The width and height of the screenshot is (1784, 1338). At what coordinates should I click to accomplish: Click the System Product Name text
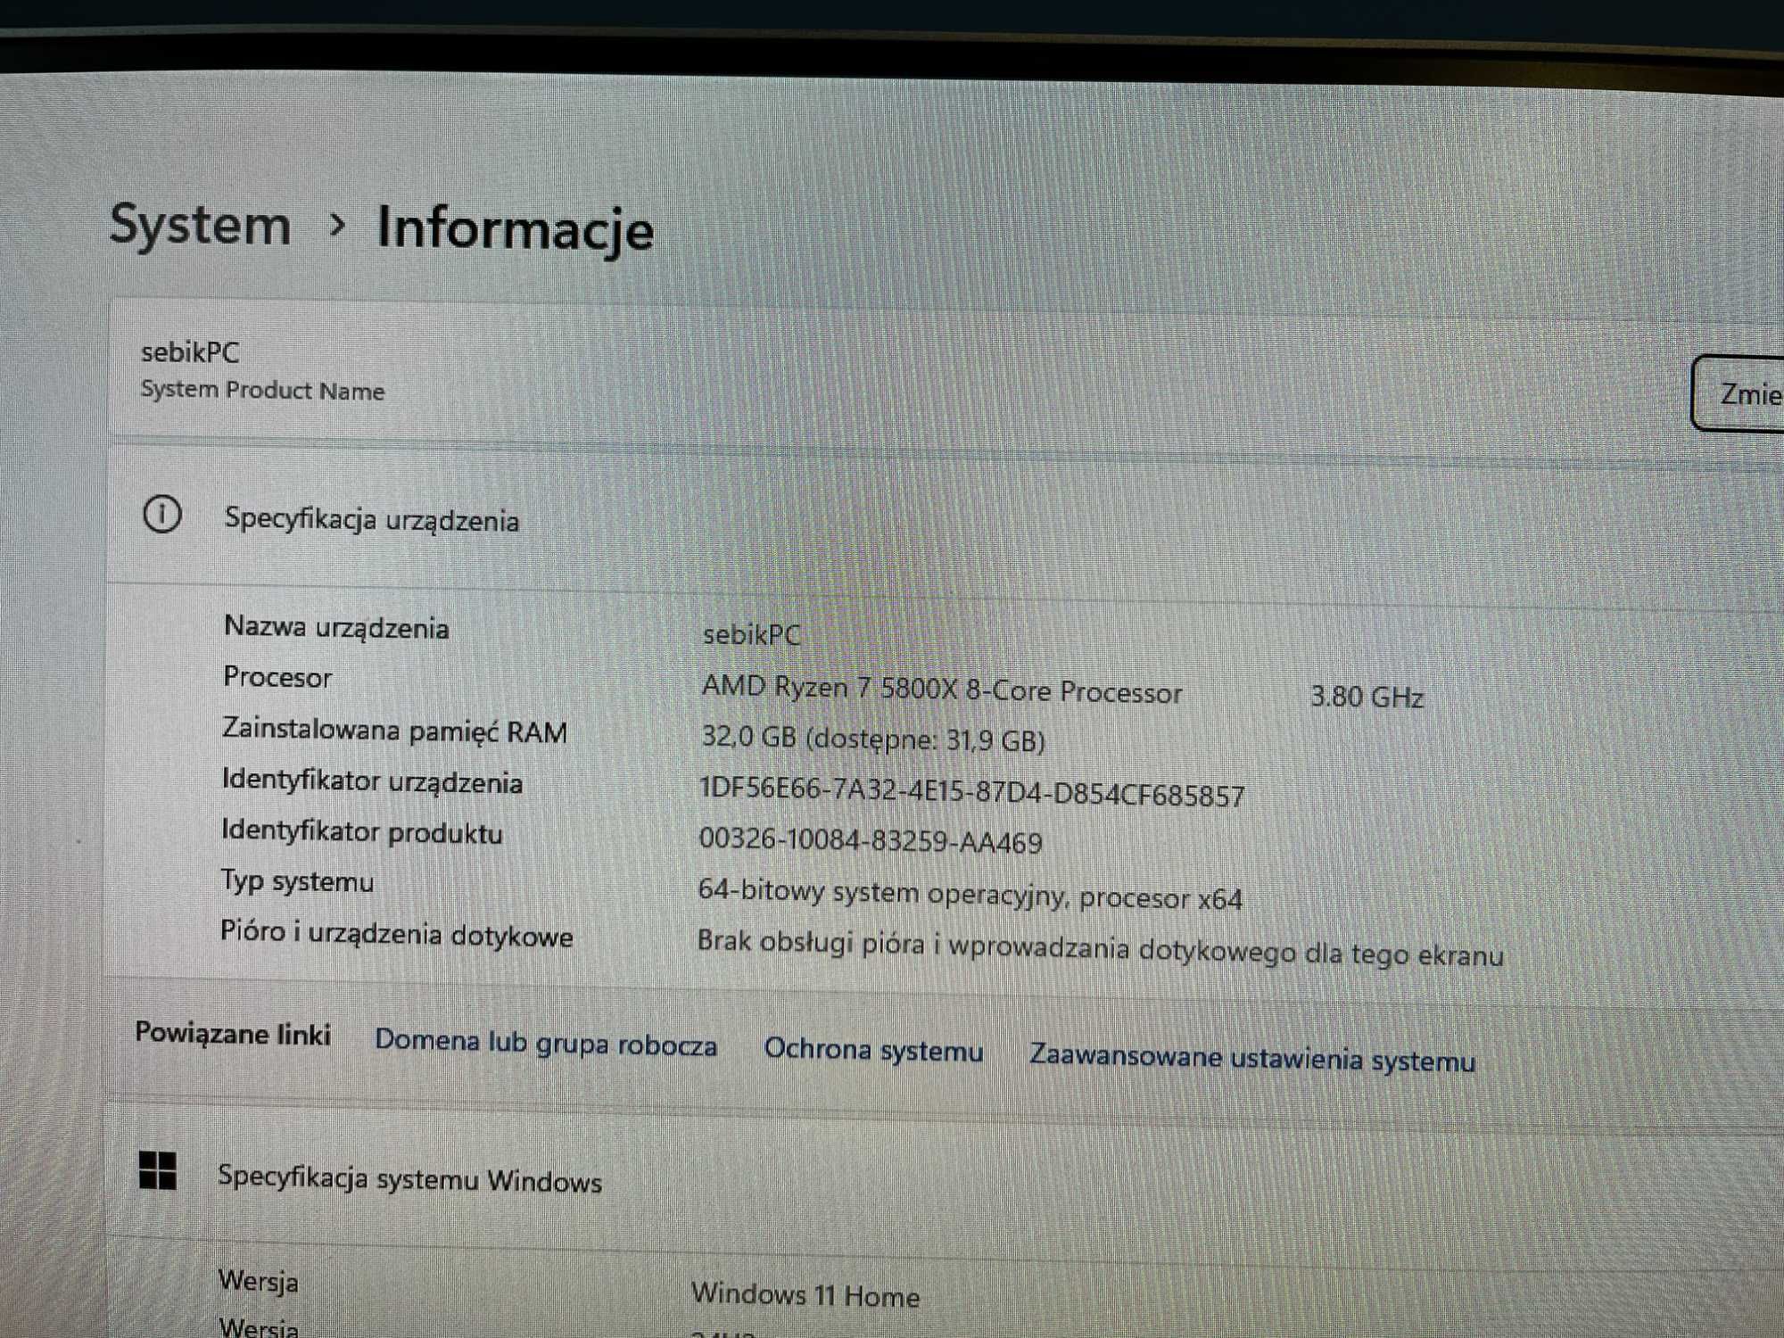[262, 391]
